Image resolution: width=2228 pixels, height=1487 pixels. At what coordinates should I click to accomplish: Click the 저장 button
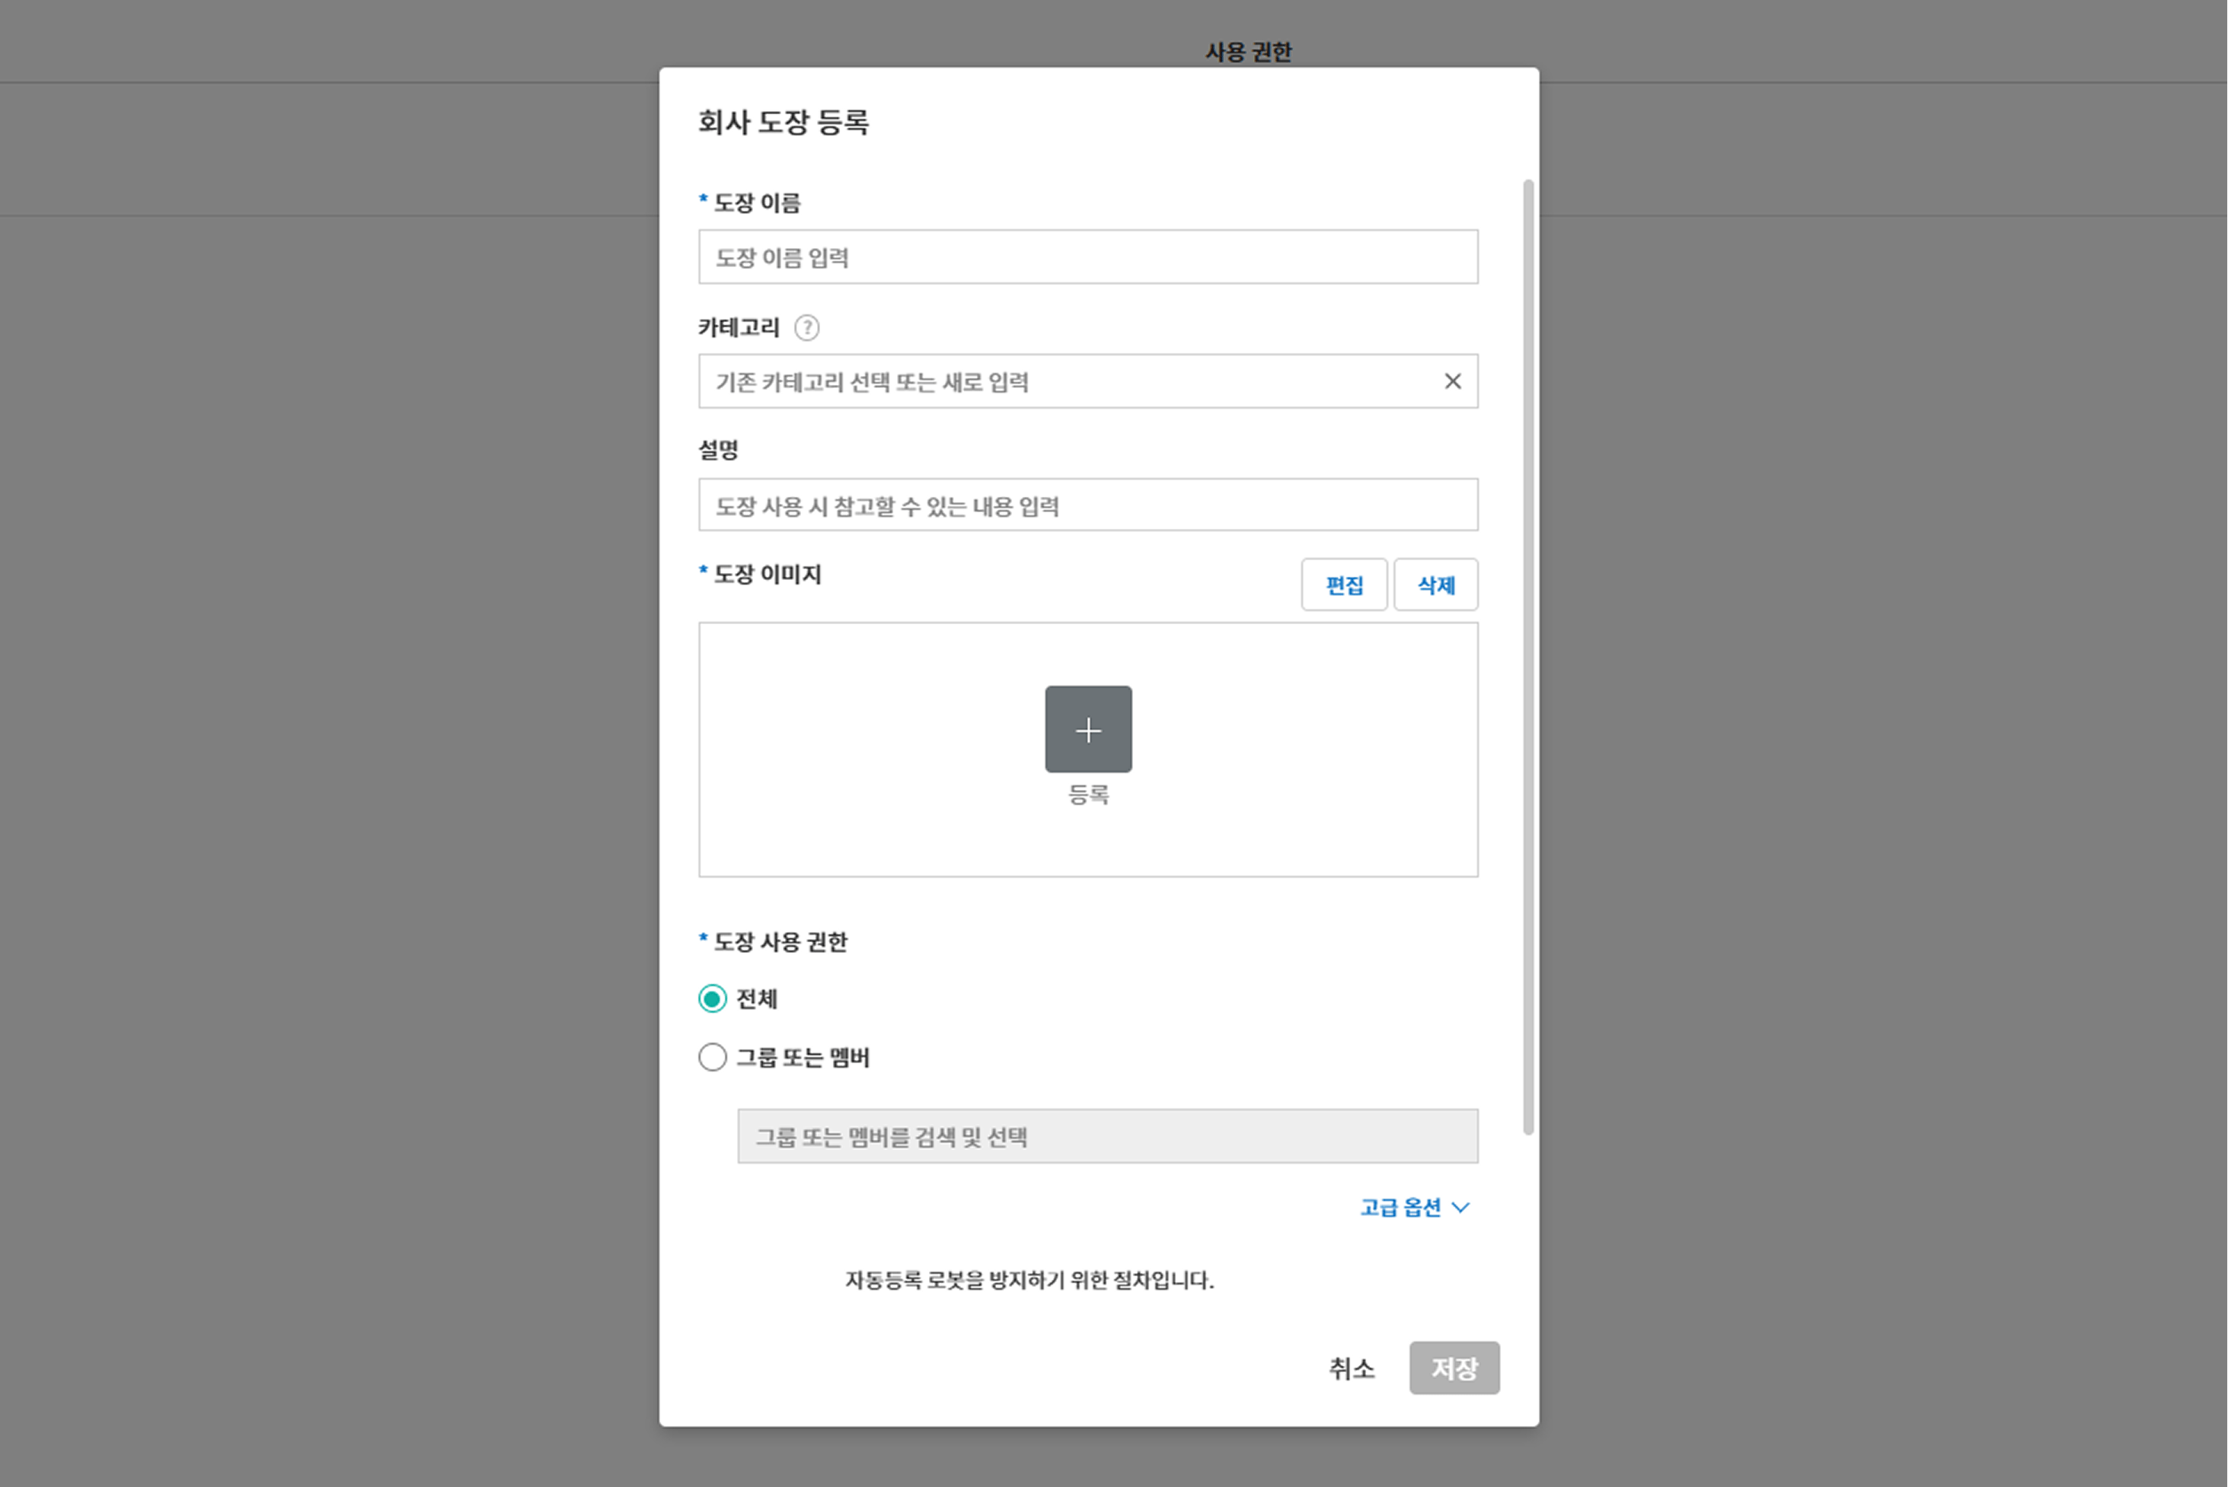(1454, 1368)
